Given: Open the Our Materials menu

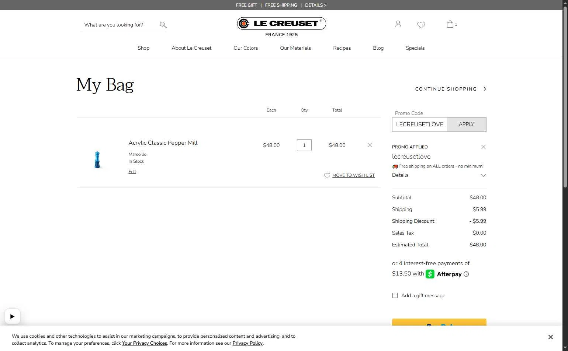Looking at the screenshot, I should click(295, 48).
